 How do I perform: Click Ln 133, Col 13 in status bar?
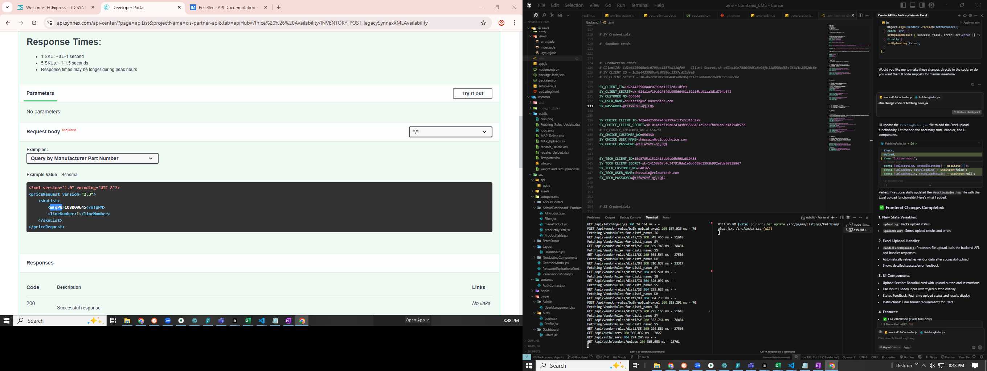click(820, 357)
